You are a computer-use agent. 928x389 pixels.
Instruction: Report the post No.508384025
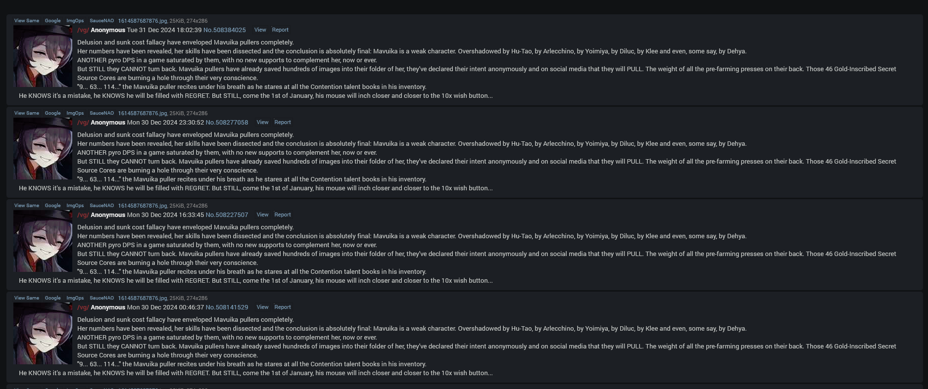click(x=280, y=30)
